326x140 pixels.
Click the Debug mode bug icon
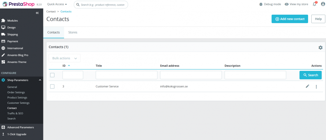point(261,4)
